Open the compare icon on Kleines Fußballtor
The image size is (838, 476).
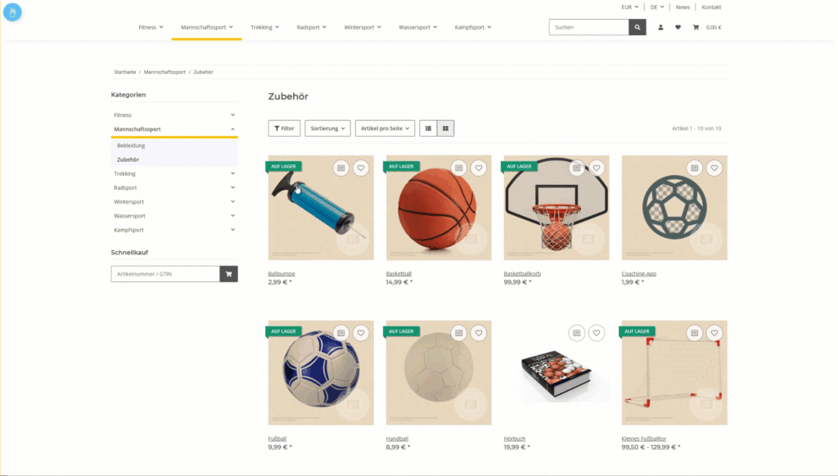point(694,333)
